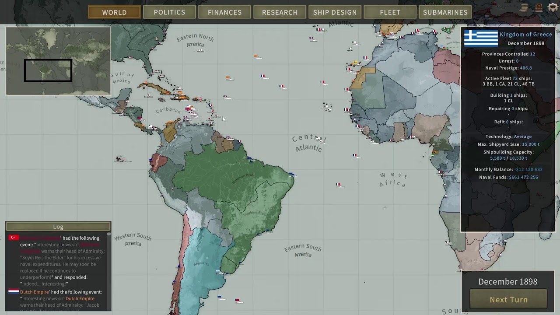Click the Unrest: 0 line
Viewport: 560px width, 315px height.
coord(508,61)
